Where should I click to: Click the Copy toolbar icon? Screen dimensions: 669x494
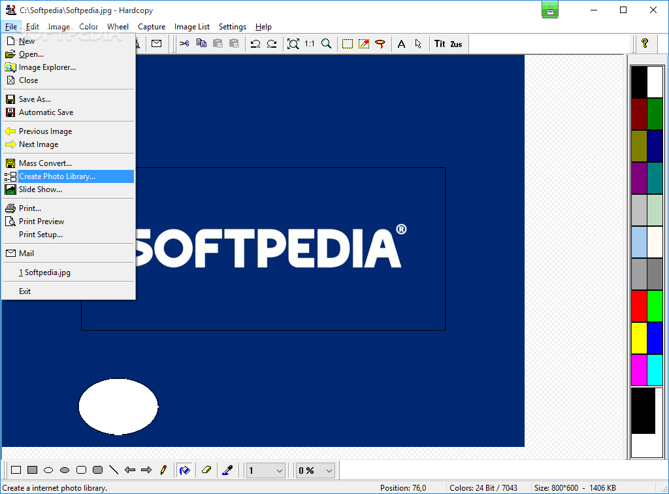(201, 44)
